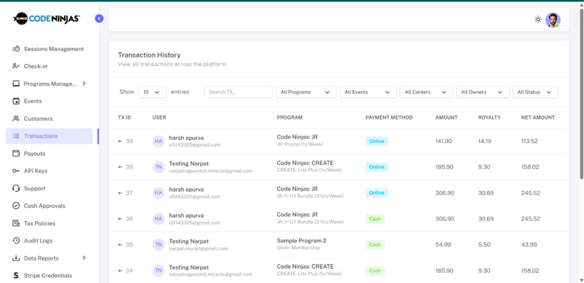Click Online badge in transaction 38
This screenshot has width=584, height=283.
pyautogui.click(x=377, y=167)
